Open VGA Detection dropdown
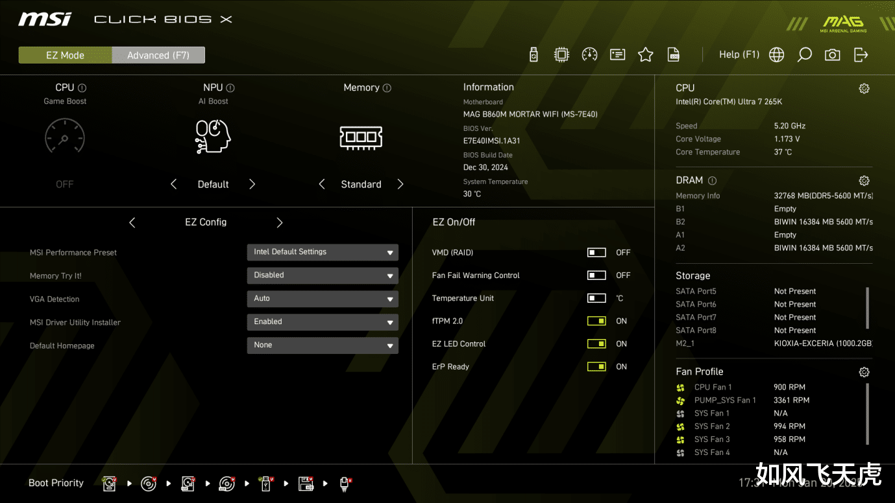This screenshot has width=895, height=503. [x=323, y=299]
